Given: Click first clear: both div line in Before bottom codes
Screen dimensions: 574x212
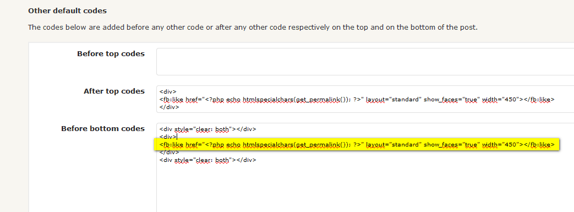Looking at the screenshot, I should (x=207, y=129).
